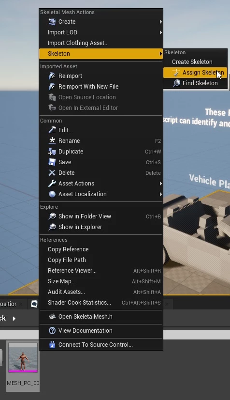The width and height of the screenshot is (230, 400).
Task: Open Shader Cook Statistics
Action: coord(101,303)
